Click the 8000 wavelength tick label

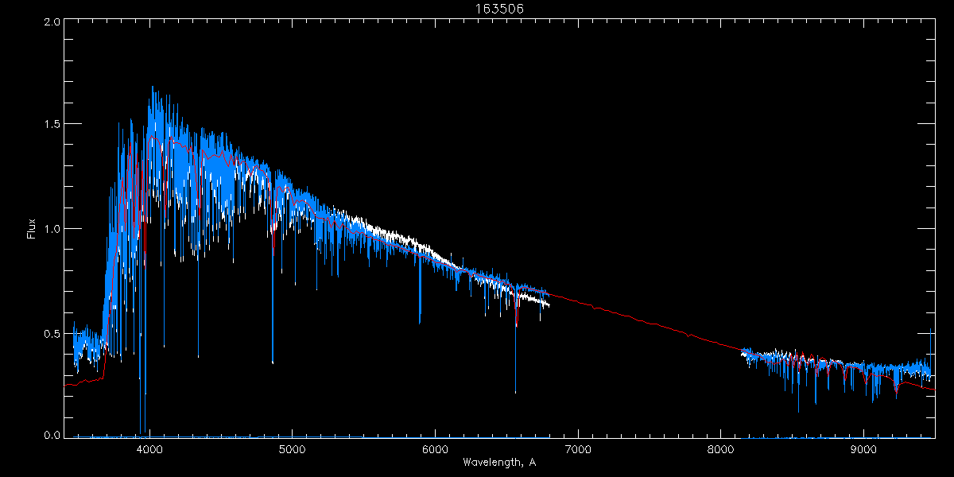(720, 449)
